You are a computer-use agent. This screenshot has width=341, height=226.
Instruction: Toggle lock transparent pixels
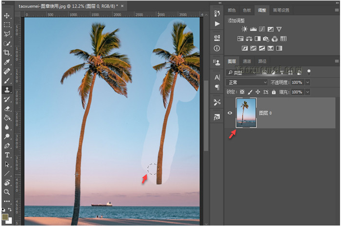[242, 92]
